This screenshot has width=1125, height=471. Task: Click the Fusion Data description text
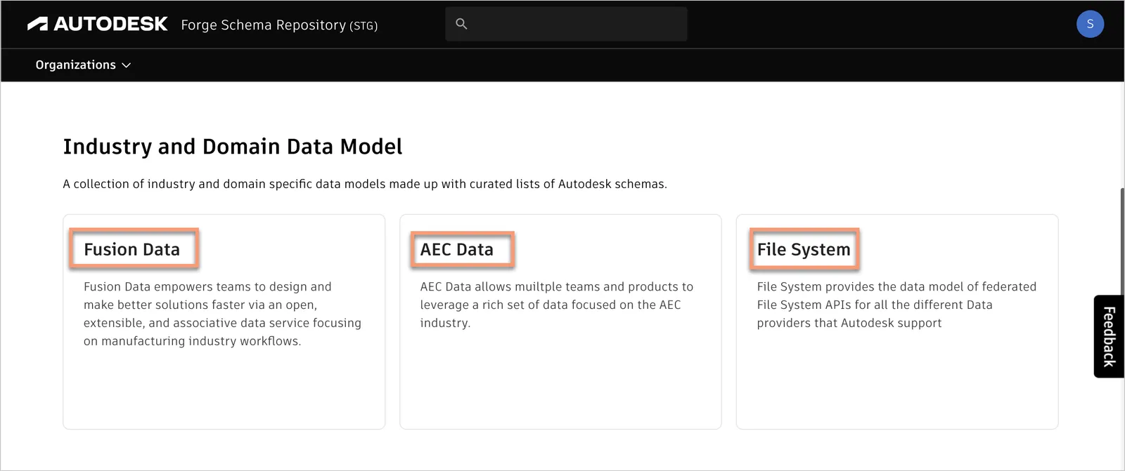click(x=223, y=314)
